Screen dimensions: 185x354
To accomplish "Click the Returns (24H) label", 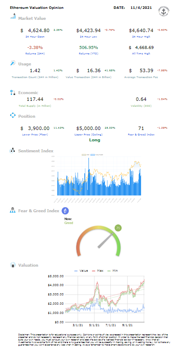I will 35,54.
